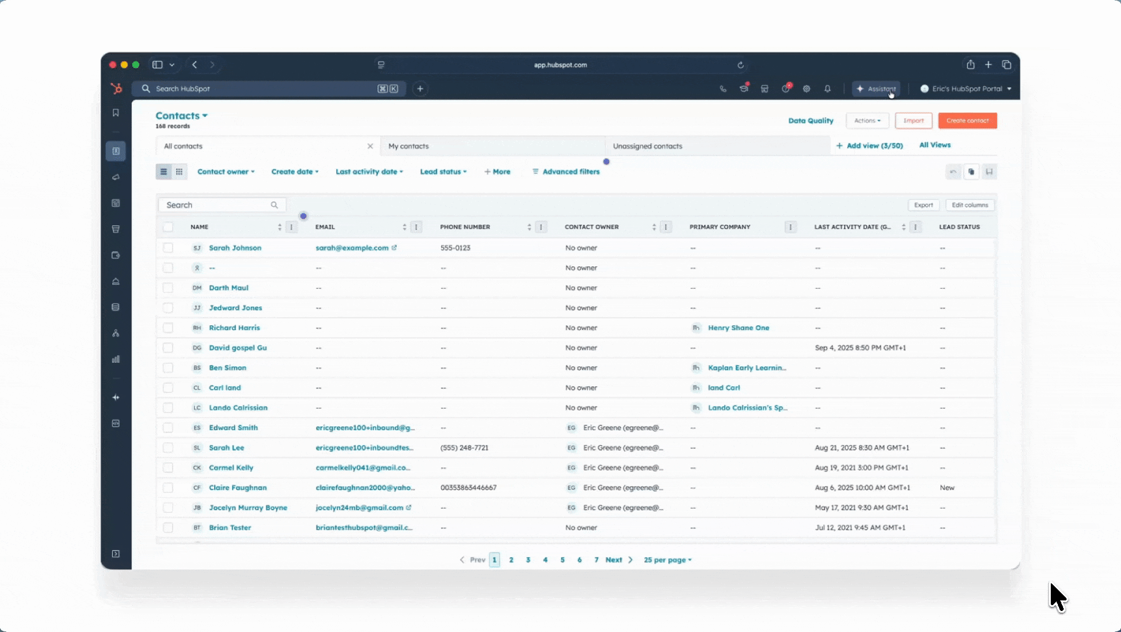Open the Marketplace storefront icon
The image size is (1121, 632).
tap(765, 89)
